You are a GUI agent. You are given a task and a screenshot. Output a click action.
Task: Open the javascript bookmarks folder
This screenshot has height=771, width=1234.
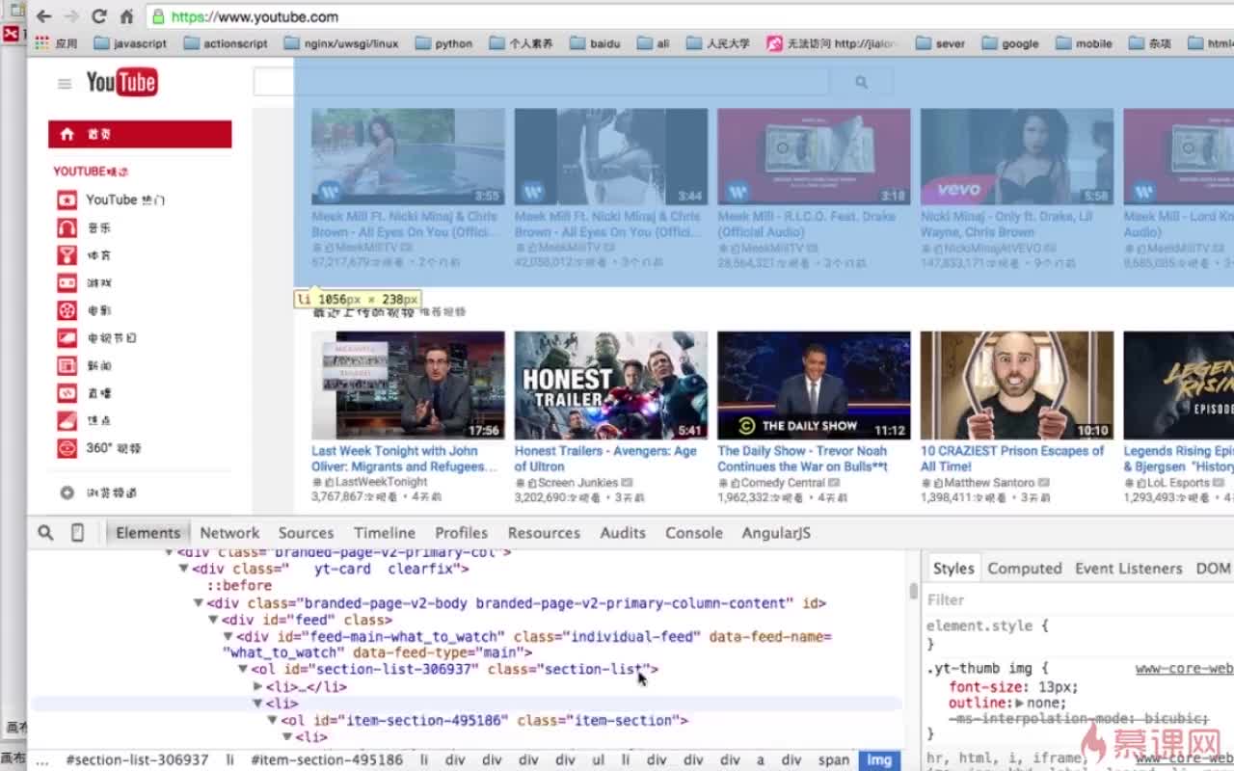(x=130, y=43)
